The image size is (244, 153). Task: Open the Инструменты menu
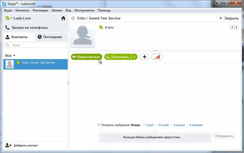84,10
